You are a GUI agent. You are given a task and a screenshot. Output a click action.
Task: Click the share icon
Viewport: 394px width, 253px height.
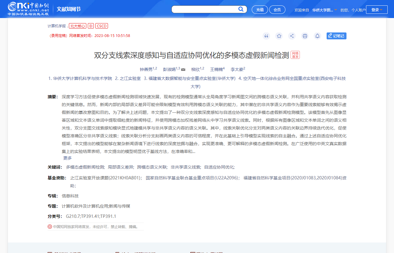[x=292, y=36]
